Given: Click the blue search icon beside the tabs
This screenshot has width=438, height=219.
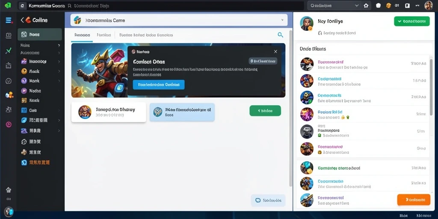Looking at the screenshot, I should click(280, 35).
